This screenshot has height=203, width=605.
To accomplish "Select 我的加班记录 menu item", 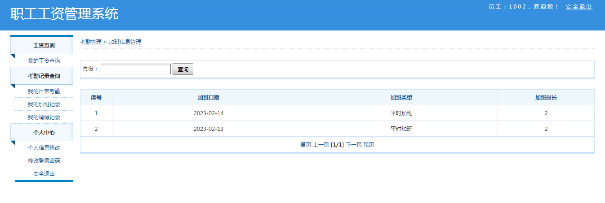I will pos(44,104).
